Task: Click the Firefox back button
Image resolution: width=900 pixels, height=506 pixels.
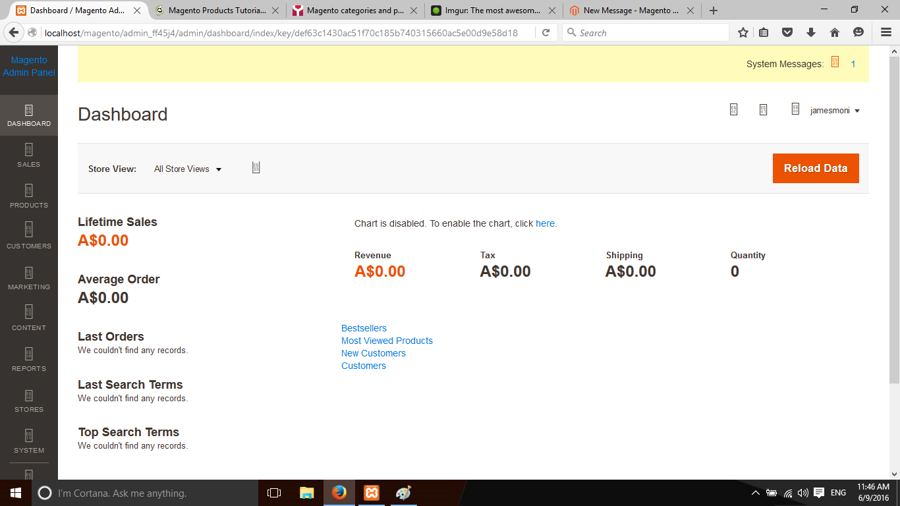Action: pos(13,32)
